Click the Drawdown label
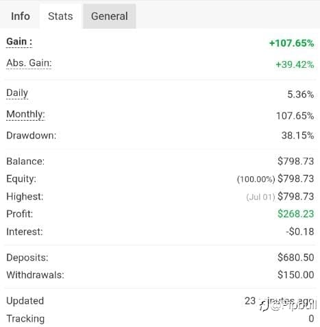This screenshot has height=327, width=320. click(x=32, y=136)
